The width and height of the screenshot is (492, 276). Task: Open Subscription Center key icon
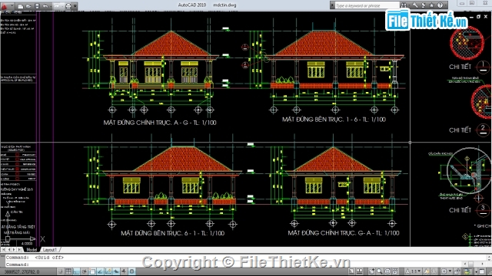pyautogui.click(x=415, y=5)
